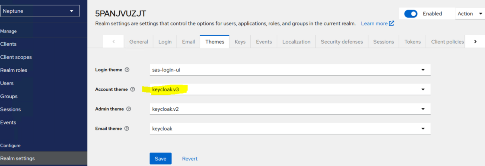
Task: Expand the Login theme dropdown
Action: click(x=290, y=70)
